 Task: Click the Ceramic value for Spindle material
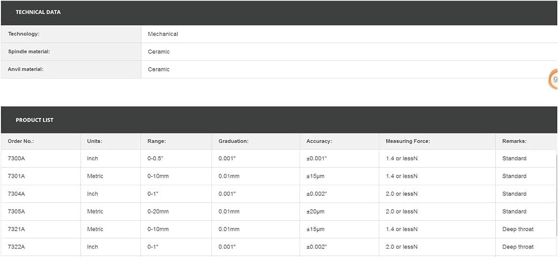(159, 52)
